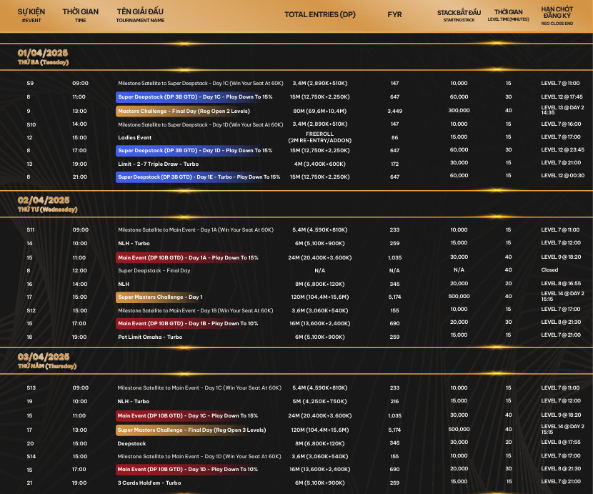This screenshot has width=593, height=494.
Task: Select FYR value 216
Action: pyautogui.click(x=394, y=401)
